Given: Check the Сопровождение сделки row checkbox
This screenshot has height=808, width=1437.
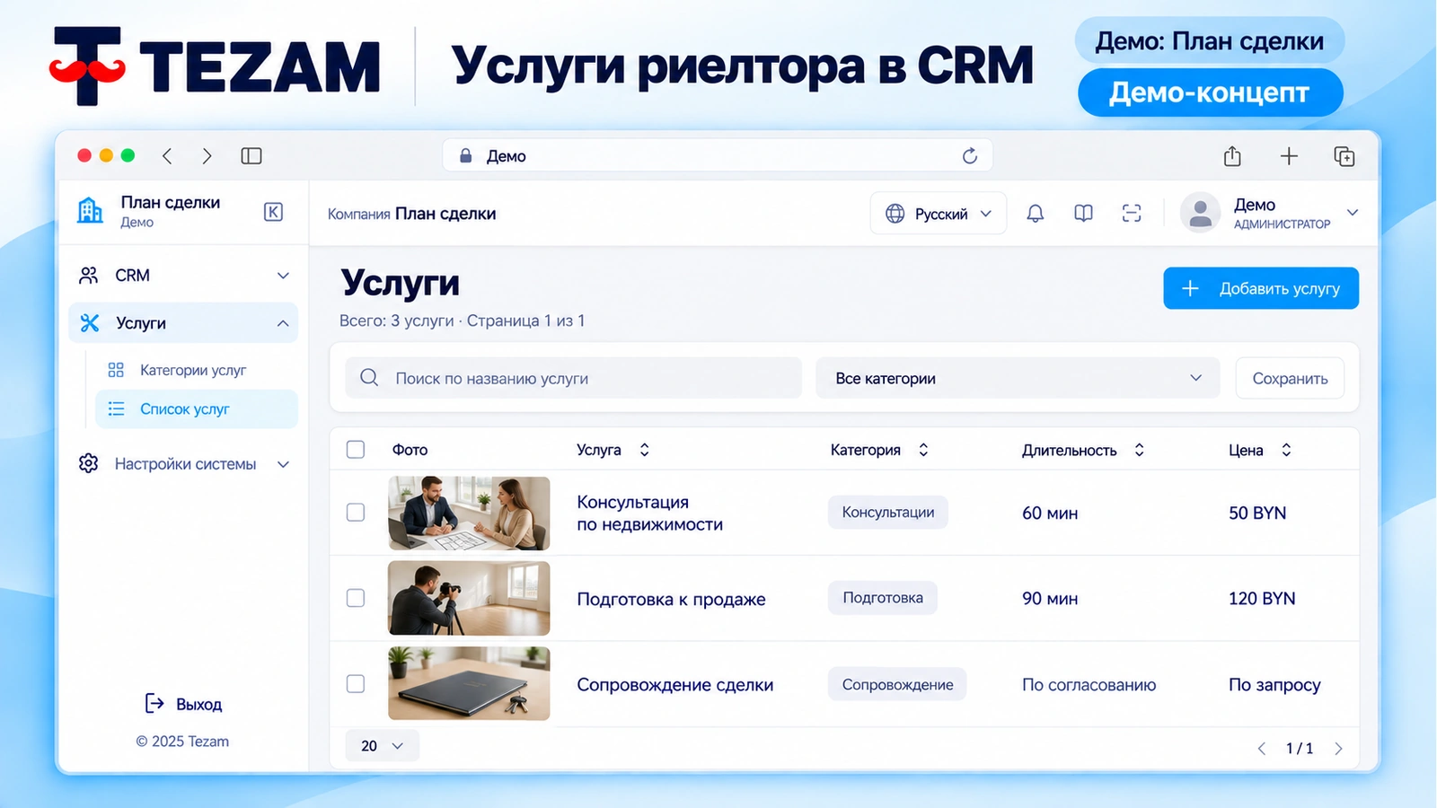Looking at the screenshot, I should [x=356, y=684].
